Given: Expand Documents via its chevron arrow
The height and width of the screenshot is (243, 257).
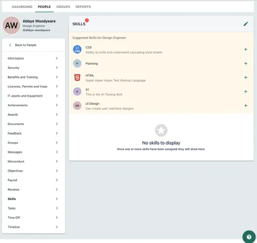Looking at the screenshot, I should pyautogui.click(x=57, y=124).
